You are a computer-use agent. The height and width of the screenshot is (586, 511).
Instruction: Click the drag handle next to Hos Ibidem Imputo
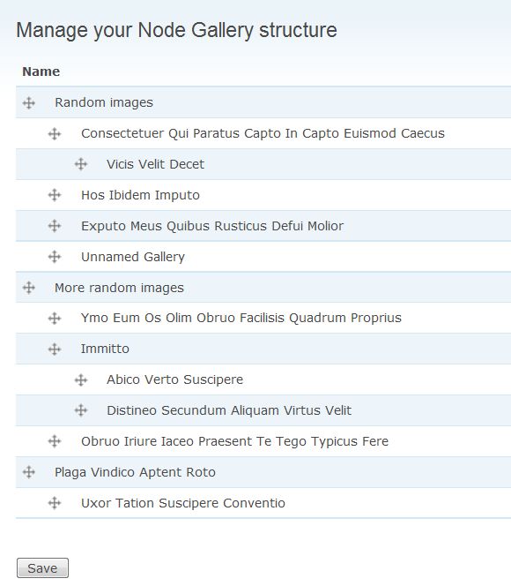pos(55,195)
